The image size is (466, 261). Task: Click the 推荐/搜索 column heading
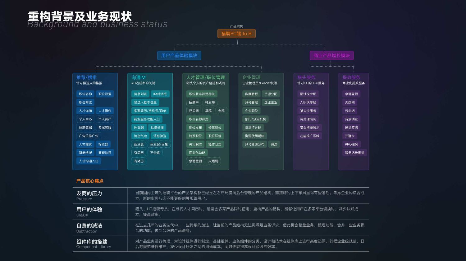86,77
